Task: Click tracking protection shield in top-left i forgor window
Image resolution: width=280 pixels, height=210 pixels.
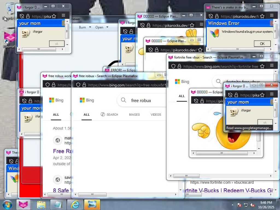Action: [22, 16]
